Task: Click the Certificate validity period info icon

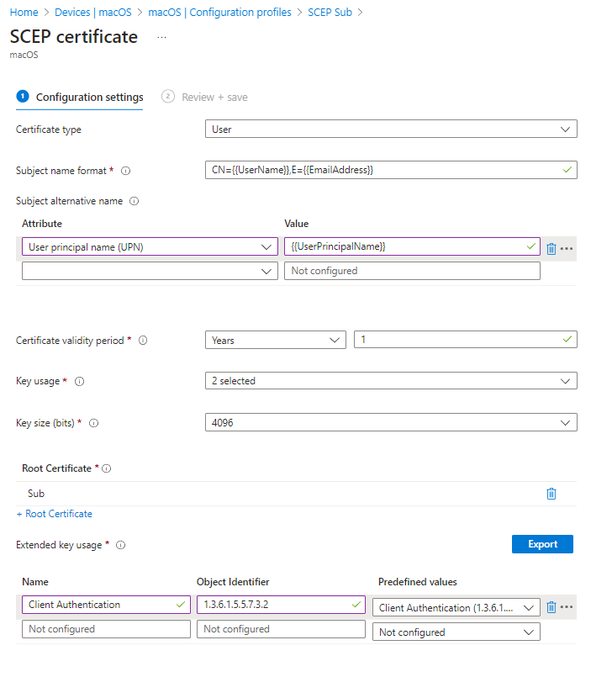Action: pyautogui.click(x=142, y=340)
